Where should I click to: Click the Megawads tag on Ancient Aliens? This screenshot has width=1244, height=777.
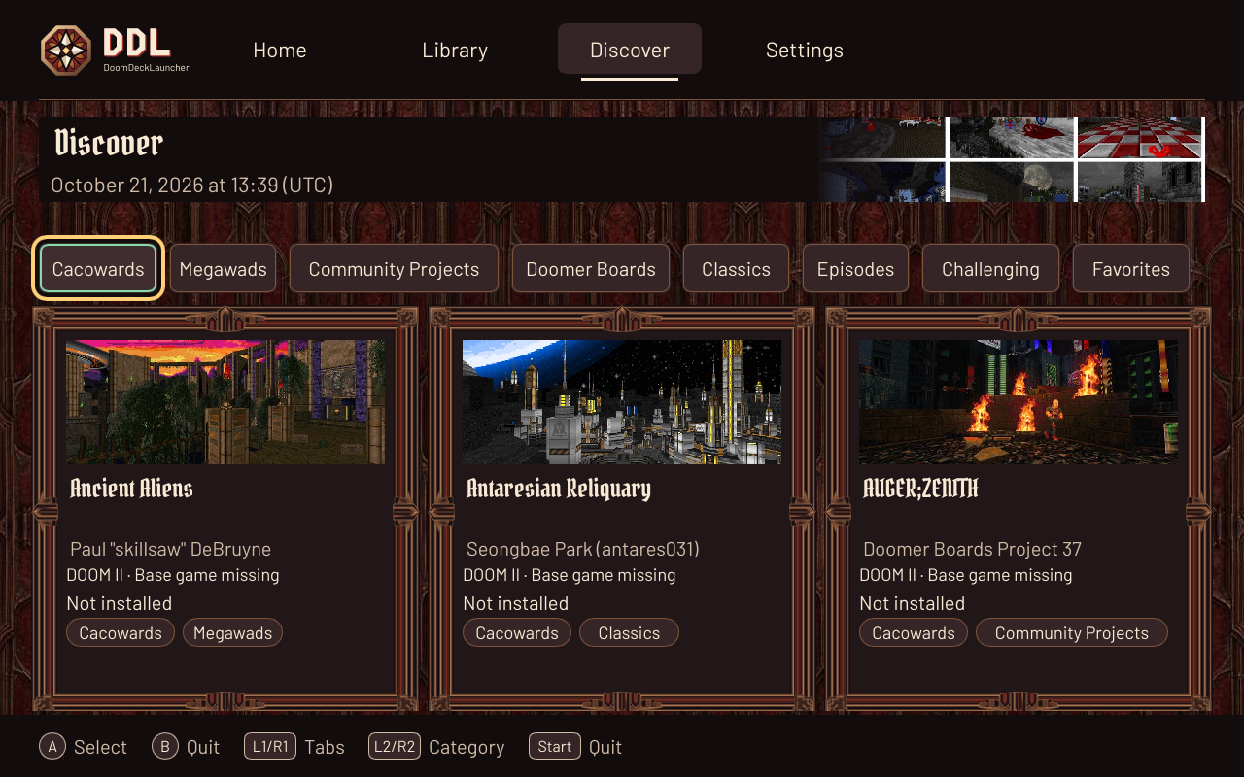pyautogui.click(x=233, y=633)
